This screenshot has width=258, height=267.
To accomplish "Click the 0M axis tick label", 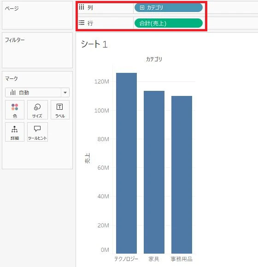I will (105, 250).
